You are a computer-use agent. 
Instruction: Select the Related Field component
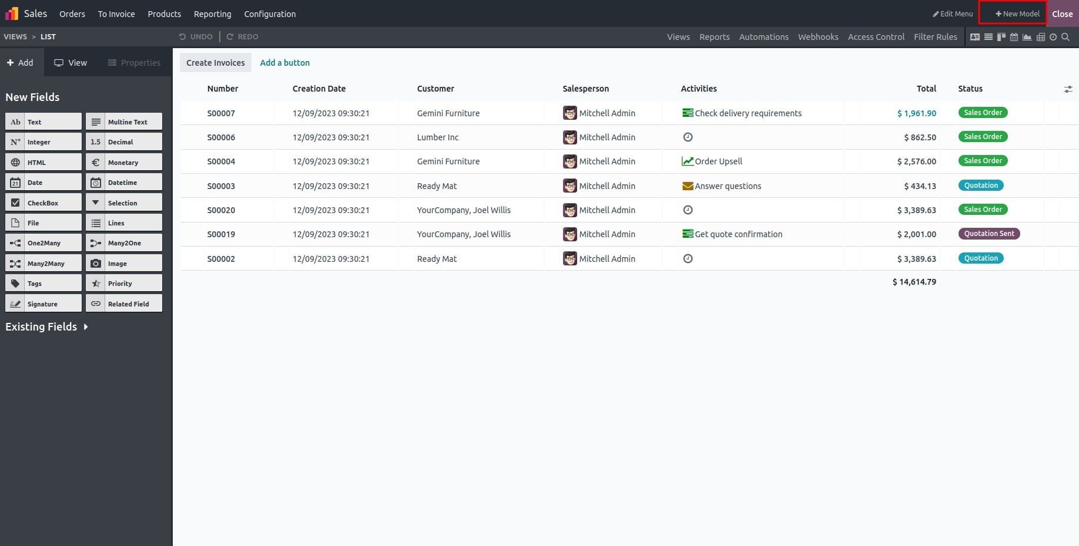pyautogui.click(x=124, y=304)
